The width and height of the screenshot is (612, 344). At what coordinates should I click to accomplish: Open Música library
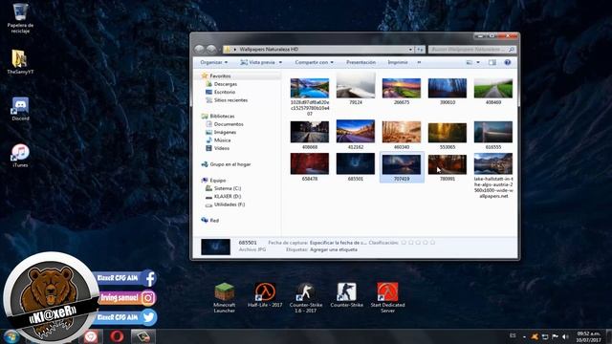(222, 140)
